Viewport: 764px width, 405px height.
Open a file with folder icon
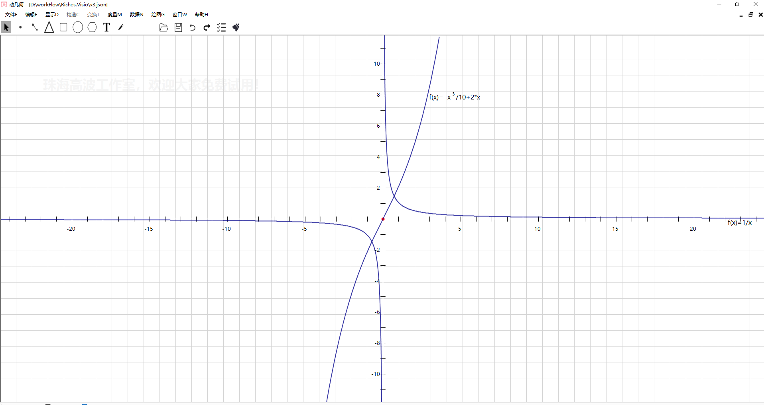(x=163, y=27)
